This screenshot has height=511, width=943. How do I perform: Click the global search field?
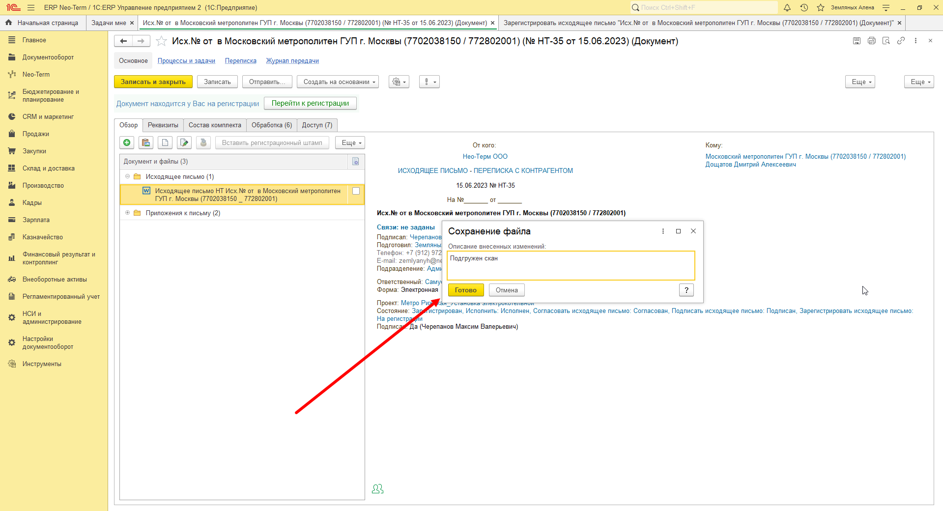tap(704, 7)
